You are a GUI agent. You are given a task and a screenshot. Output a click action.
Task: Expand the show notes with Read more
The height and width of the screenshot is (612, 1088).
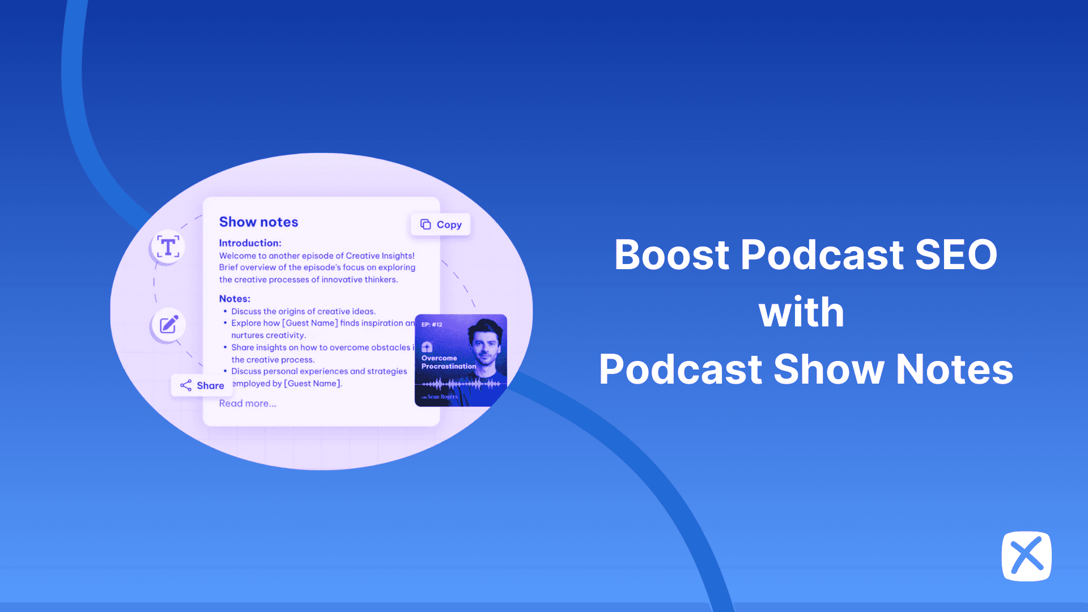coord(248,403)
